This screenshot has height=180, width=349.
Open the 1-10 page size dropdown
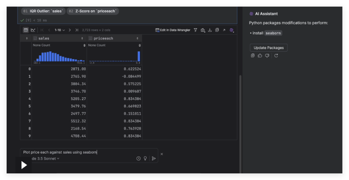click(60, 30)
